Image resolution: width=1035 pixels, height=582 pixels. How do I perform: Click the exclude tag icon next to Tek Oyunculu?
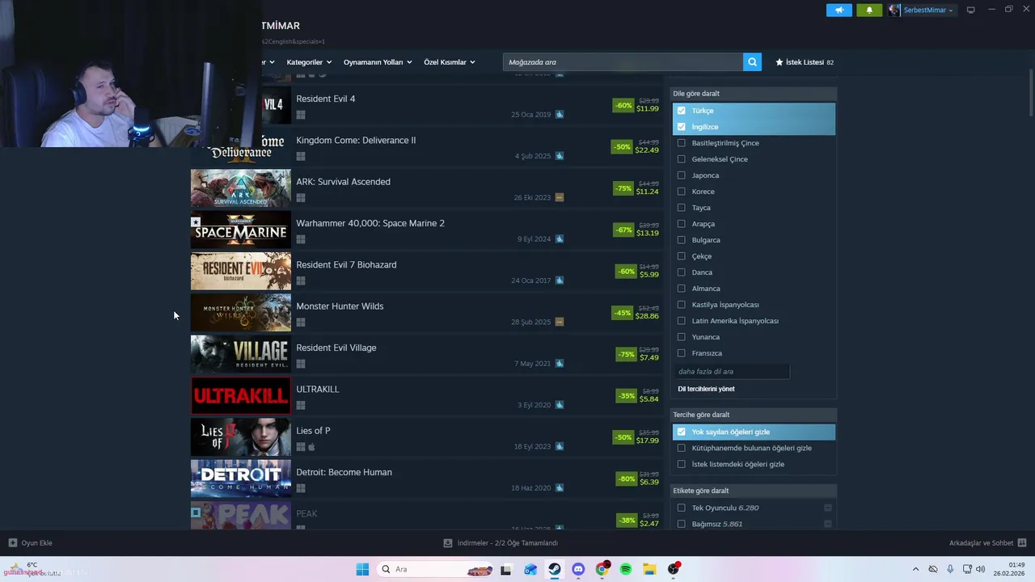click(x=828, y=508)
